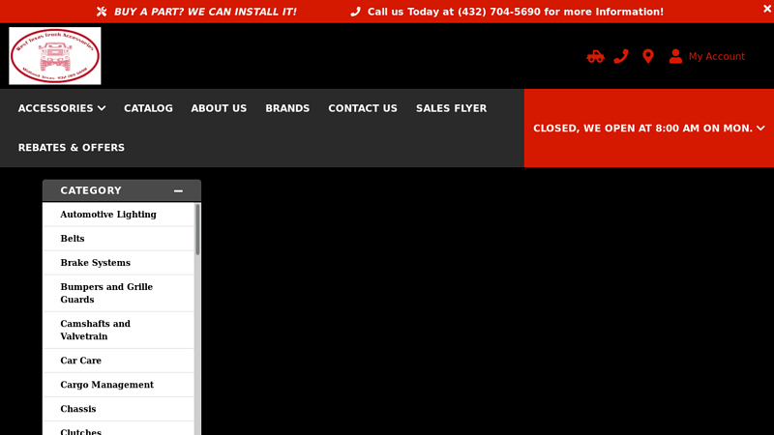
Task: Open the Sales Flyer page
Action: 451,108
